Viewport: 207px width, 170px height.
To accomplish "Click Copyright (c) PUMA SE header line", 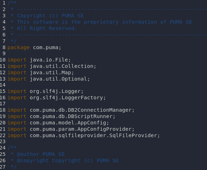I will (x=50, y=16).
